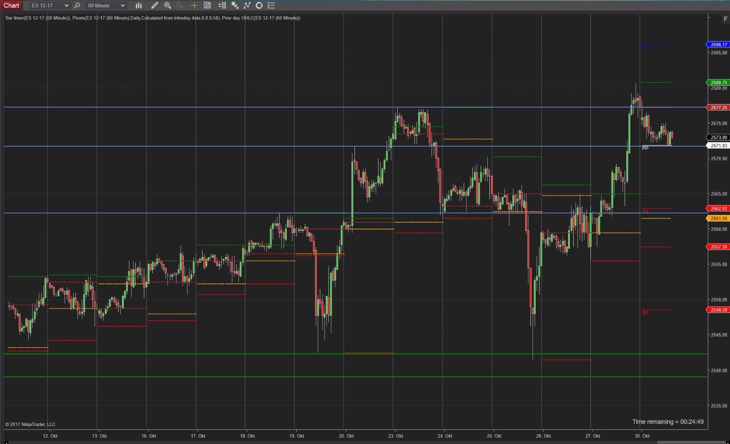Open the strategies circular icon
The image size is (730, 444).
pos(259,6)
